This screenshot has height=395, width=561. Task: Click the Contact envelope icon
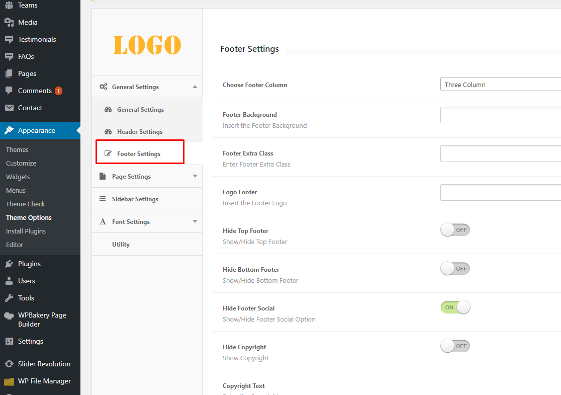(9, 108)
